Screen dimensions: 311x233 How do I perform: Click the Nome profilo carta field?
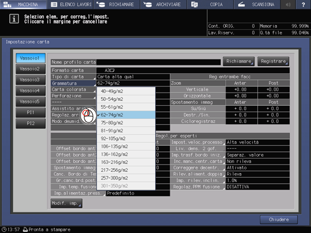tap(158, 62)
